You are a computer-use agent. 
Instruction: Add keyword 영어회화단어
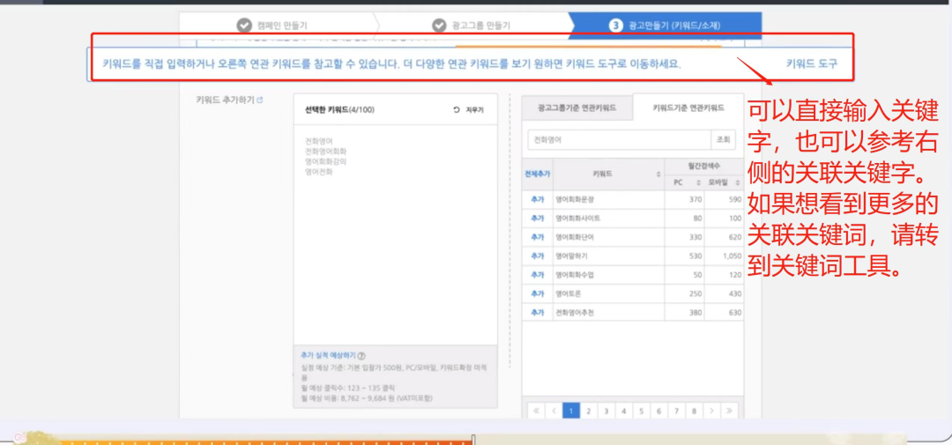pos(538,237)
